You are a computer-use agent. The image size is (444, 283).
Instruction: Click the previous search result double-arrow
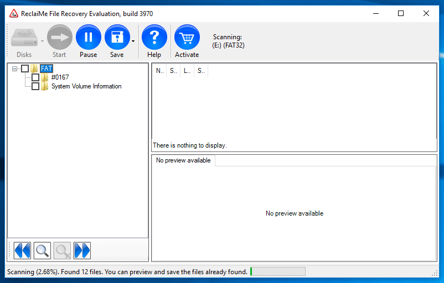(22, 250)
